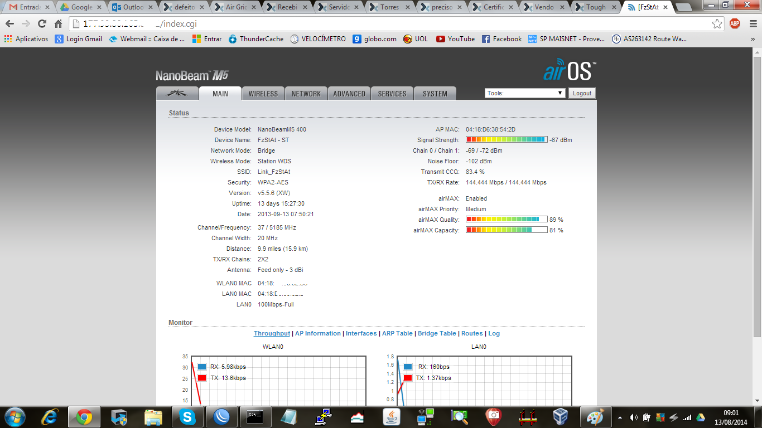Switch to the SYSTEM tab
This screenshot has width=762, height=428.
point(435,94)
